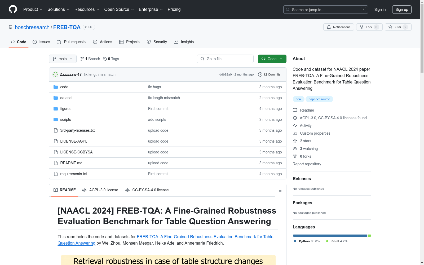Click the scripts folder icon

[x=56, y=120]
